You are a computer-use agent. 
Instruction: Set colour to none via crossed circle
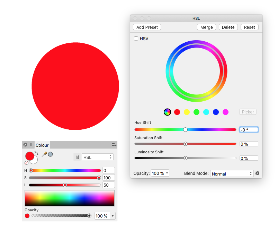click(x=26, y=163)
